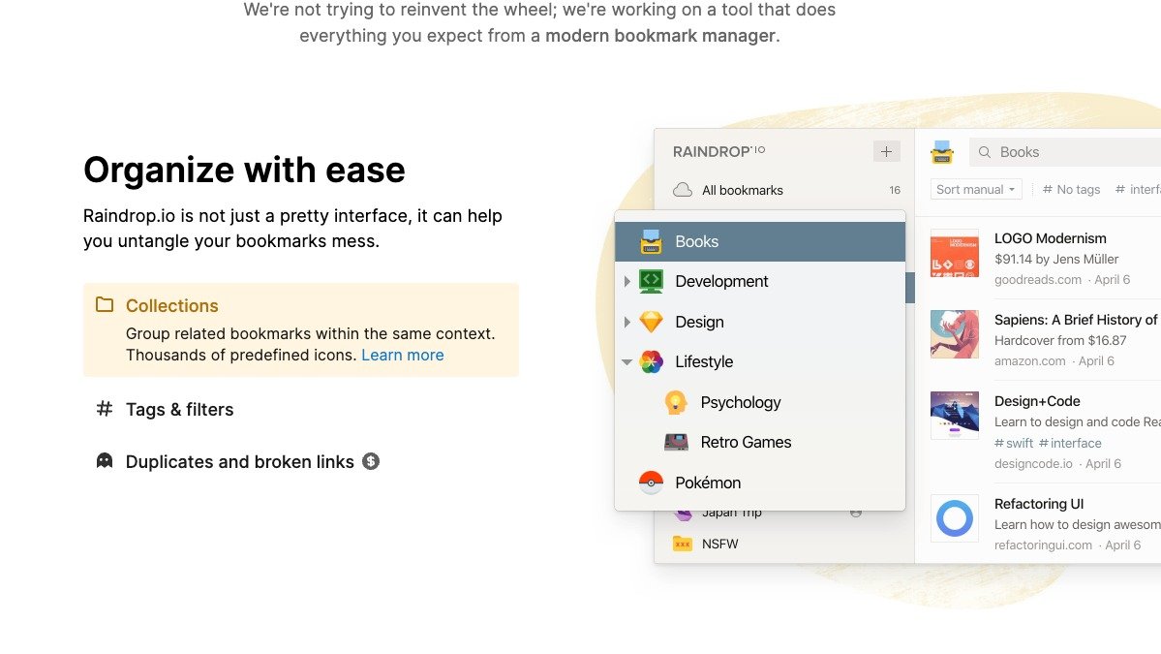
Task: Click 'Hardcover from $16.87' text
Action: tap(1060, 341)
